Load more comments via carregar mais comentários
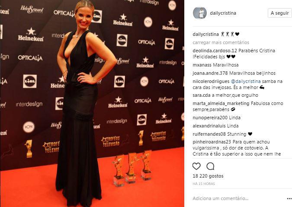The image size is (292, 207). click(221, 42)
